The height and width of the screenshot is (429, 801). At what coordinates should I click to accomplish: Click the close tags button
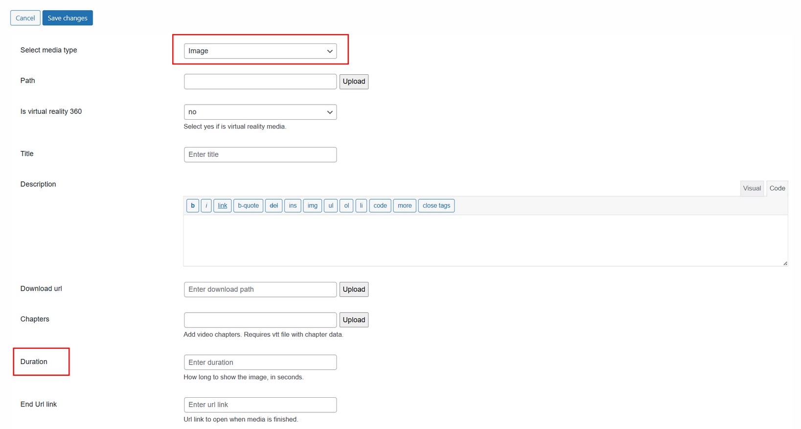click(436, 206)
